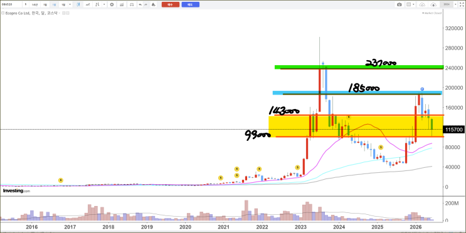
Task: Open dropdown arrow beside 2024 chart name
Action: click(x=455, y=4)
